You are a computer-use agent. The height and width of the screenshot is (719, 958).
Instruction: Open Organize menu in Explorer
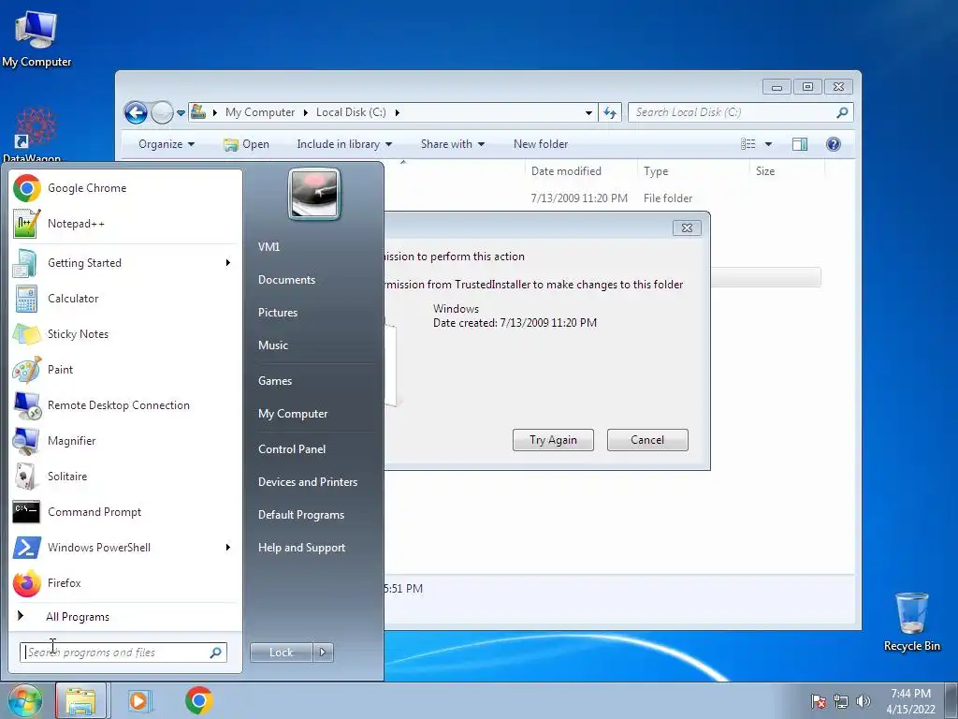[x=167, y=144]
